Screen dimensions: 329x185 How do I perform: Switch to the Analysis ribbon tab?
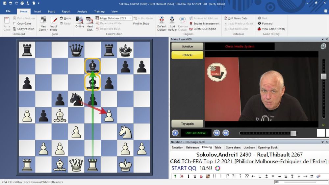tap(82, 12)
